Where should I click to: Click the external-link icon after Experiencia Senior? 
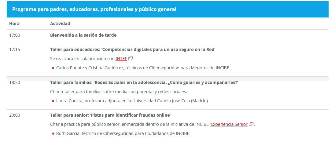pyautogui.click(x=251, y=124)
